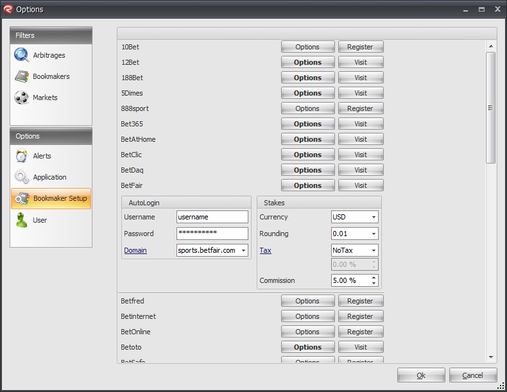The height and width of the screenshot is (392, 507).
Task: Open Options for Betoto
Action: (x=307, y=347)
